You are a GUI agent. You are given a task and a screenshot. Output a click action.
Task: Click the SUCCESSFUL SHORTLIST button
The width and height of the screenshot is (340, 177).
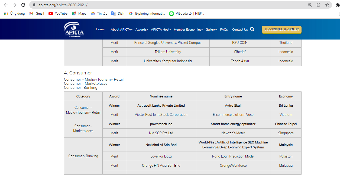[x=282, y=29]
